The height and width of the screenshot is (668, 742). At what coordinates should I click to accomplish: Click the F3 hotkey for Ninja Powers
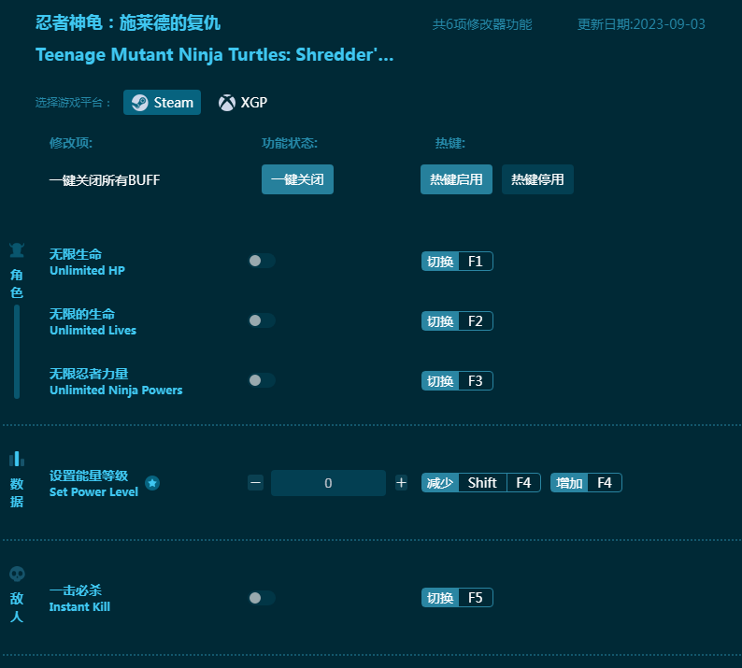tap(457, 381)
